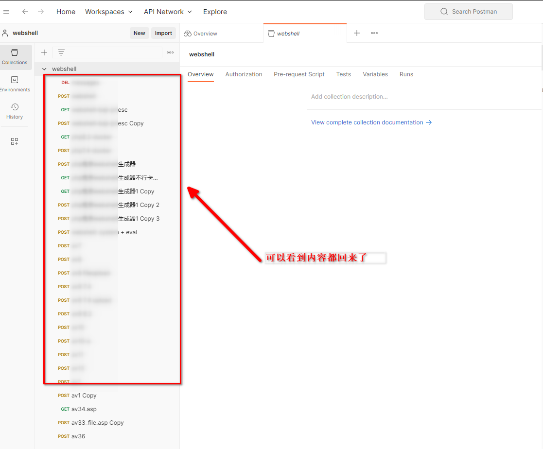This screenshot has width=543, height=449.
Task: Open View complete collection documentation link
Action: tap(371, 122)
